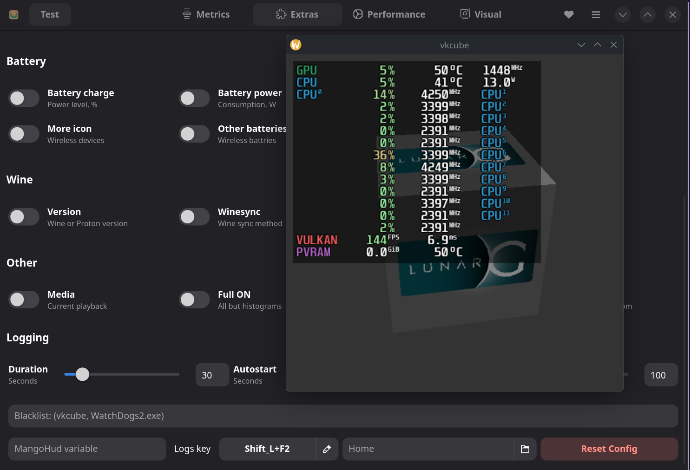Click the chevron-up arrow in main titlebar
This screenshot has height=470, width=690.
647,14
